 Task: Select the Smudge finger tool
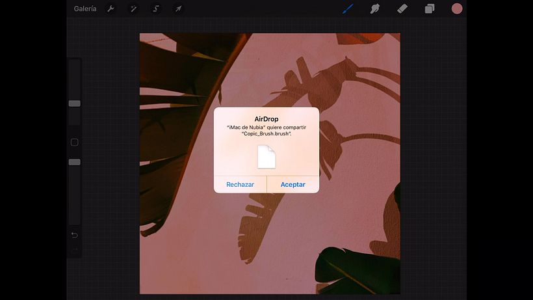[x=374, y=9]
